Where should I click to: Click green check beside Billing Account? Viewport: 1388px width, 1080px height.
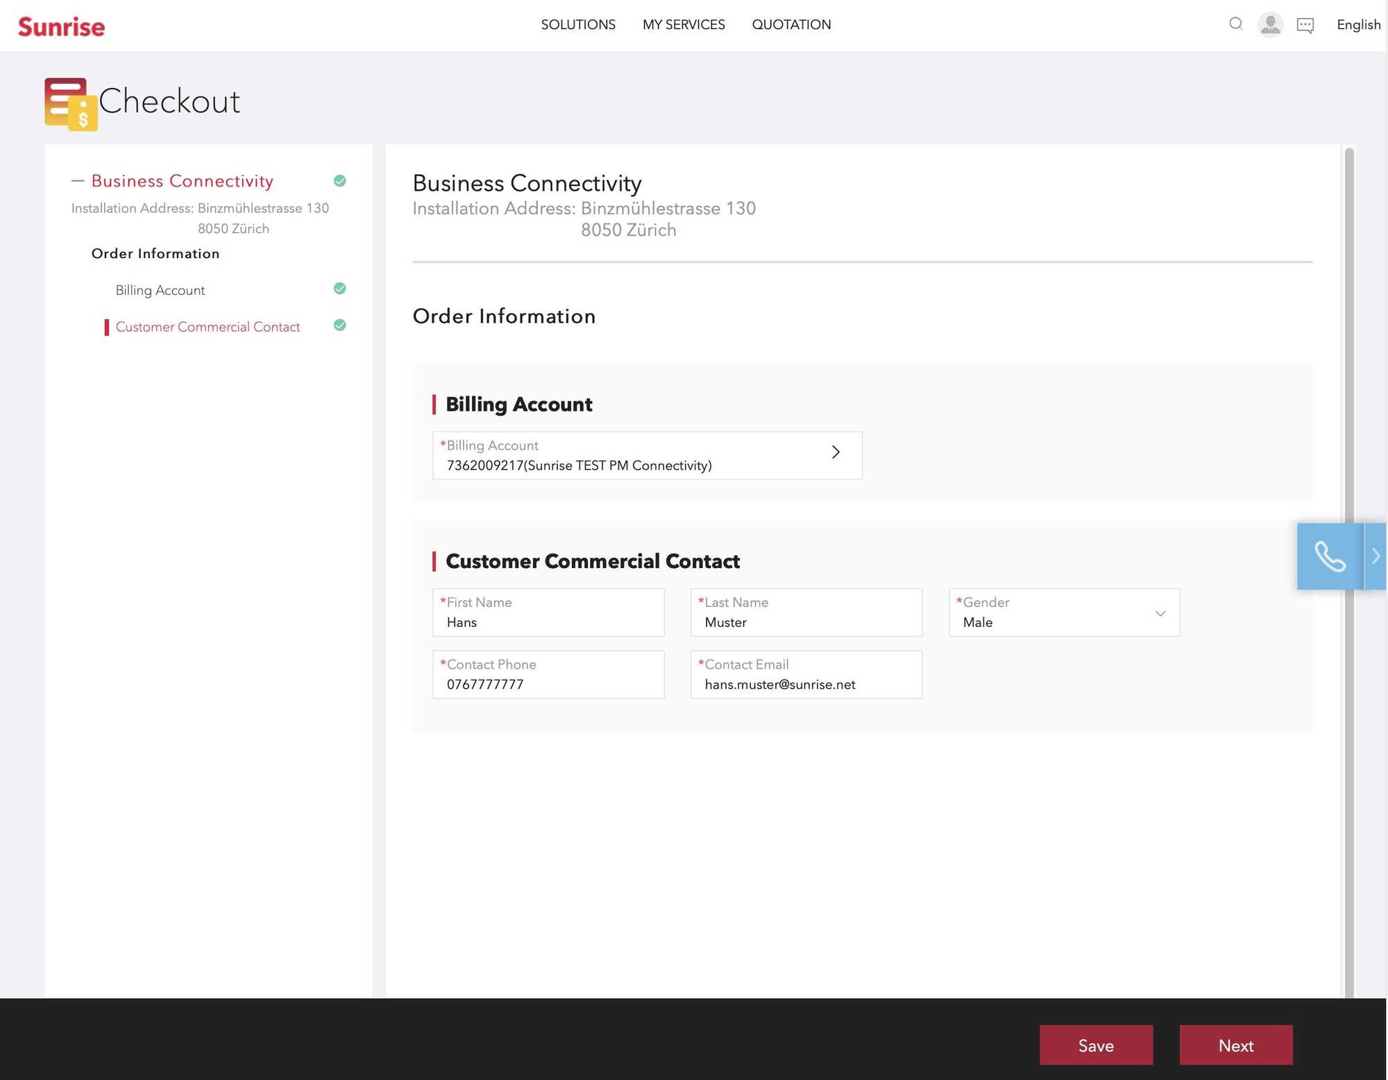(339, 289)
